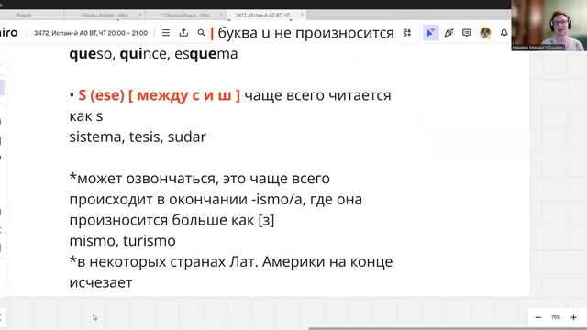The image size is (587, 330).
Task: Click the presenter webcam thumbnail
Action: pos(548,26)
